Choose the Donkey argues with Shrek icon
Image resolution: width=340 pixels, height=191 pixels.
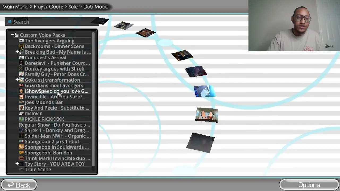click(21, 69)
